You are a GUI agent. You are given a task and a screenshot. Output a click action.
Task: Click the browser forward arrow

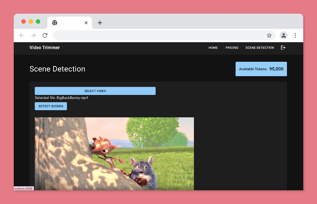[x=33, y=35]
